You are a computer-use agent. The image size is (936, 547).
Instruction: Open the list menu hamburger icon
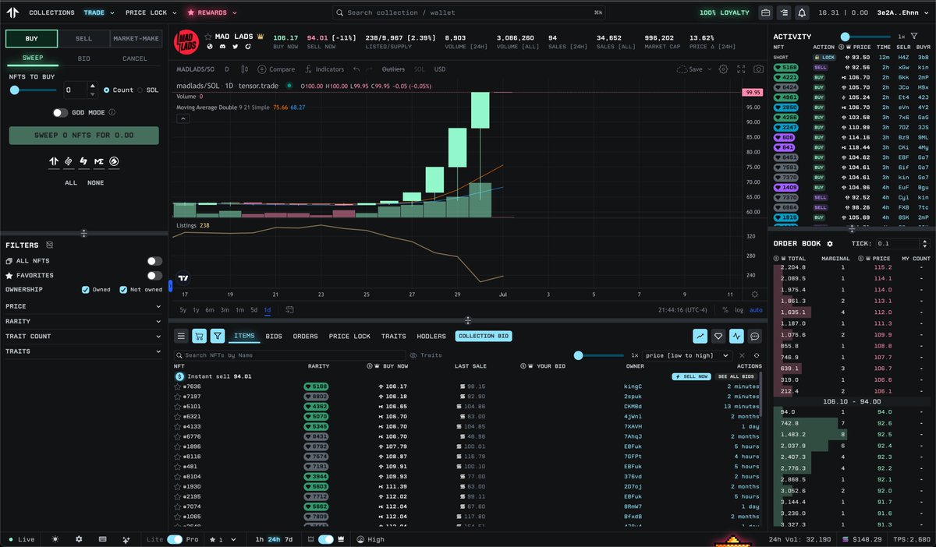click(181, 336)
